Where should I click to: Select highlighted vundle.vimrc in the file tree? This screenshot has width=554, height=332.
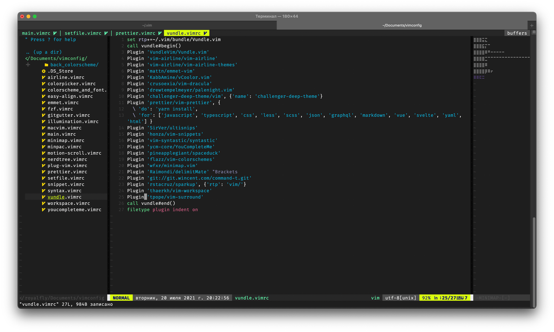click(64, 197)
